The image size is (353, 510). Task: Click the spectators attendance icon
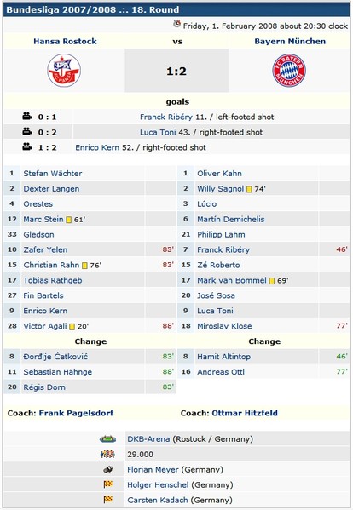point(107,454)
